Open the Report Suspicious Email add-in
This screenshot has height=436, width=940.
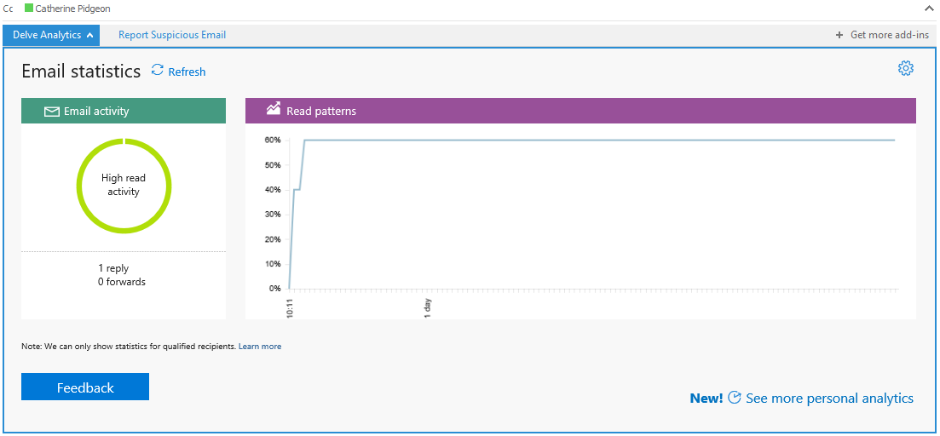click(172, 35)
